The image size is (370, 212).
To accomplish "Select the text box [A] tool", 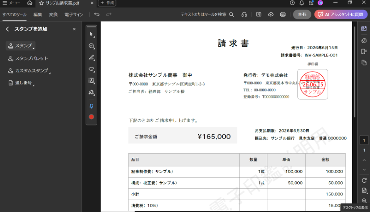I will (x=91, y=81).
